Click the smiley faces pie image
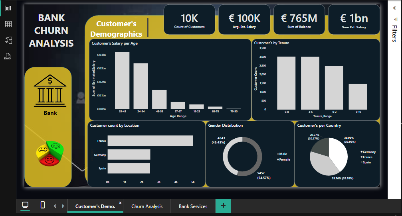The height and width of the screenshot is (216, 402). pos(50,153)
